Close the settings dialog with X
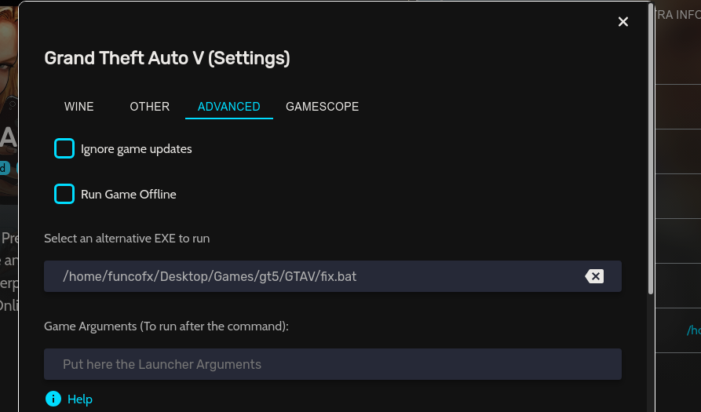Viewport: 701px width, 412px height. 623,22
